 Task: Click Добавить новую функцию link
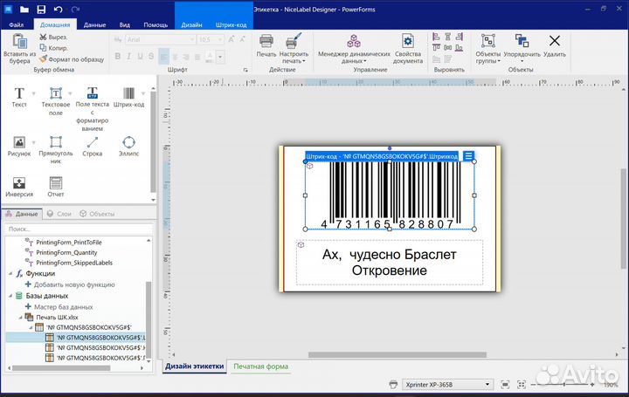coord(70,284)
